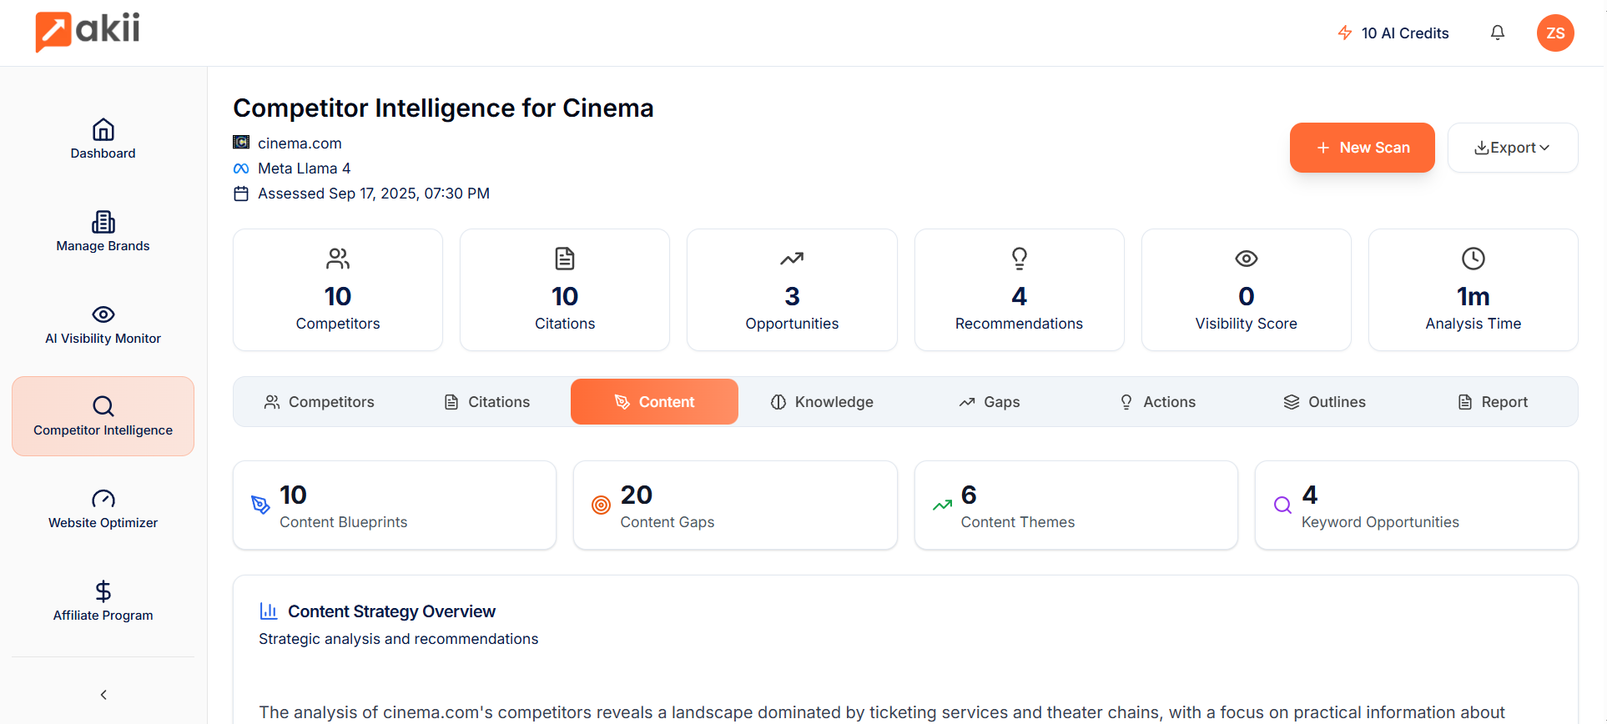Go to Dashboard in sidebar
Image resolution: width=1607 pixels, height=724 pixels.
coord(103,139)
